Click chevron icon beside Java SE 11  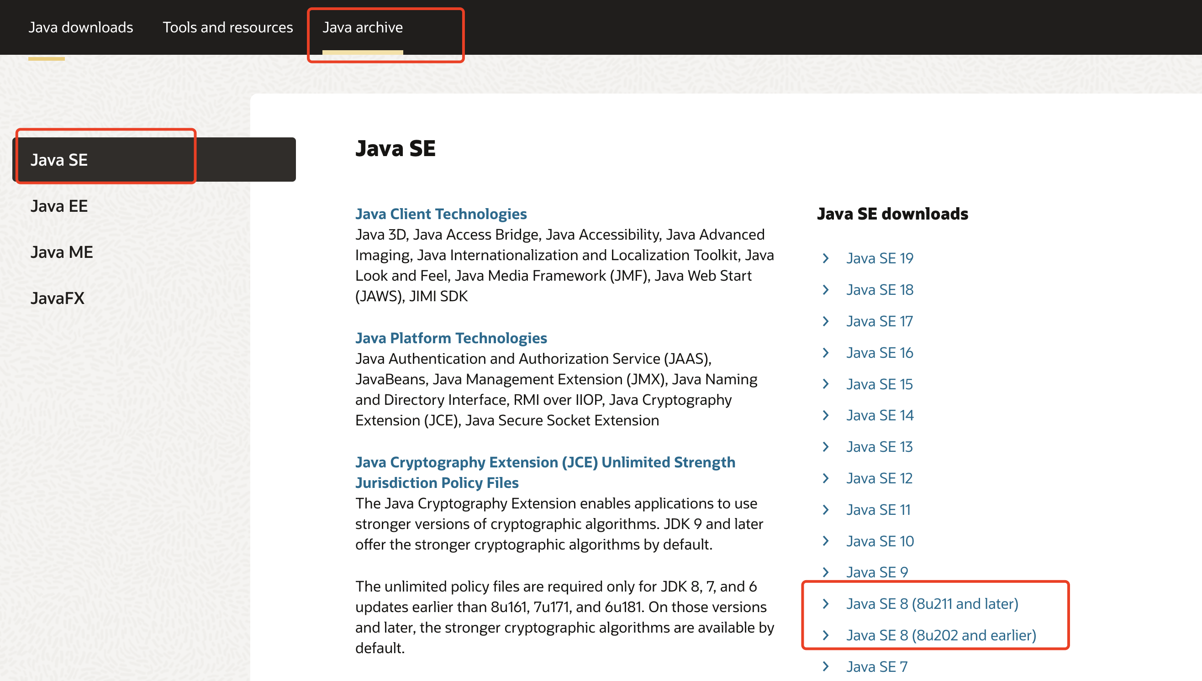tap(826, 509)
